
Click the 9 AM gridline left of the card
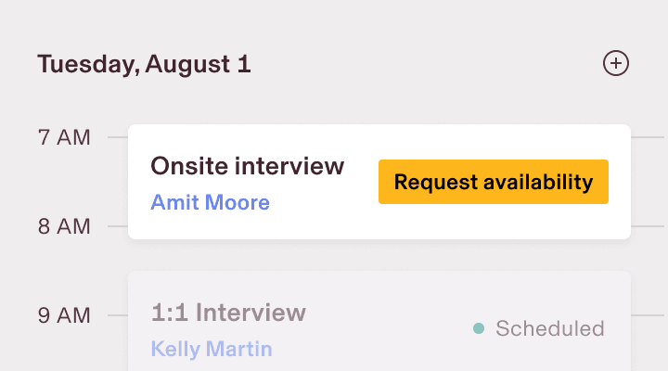(x=117, y=315)
